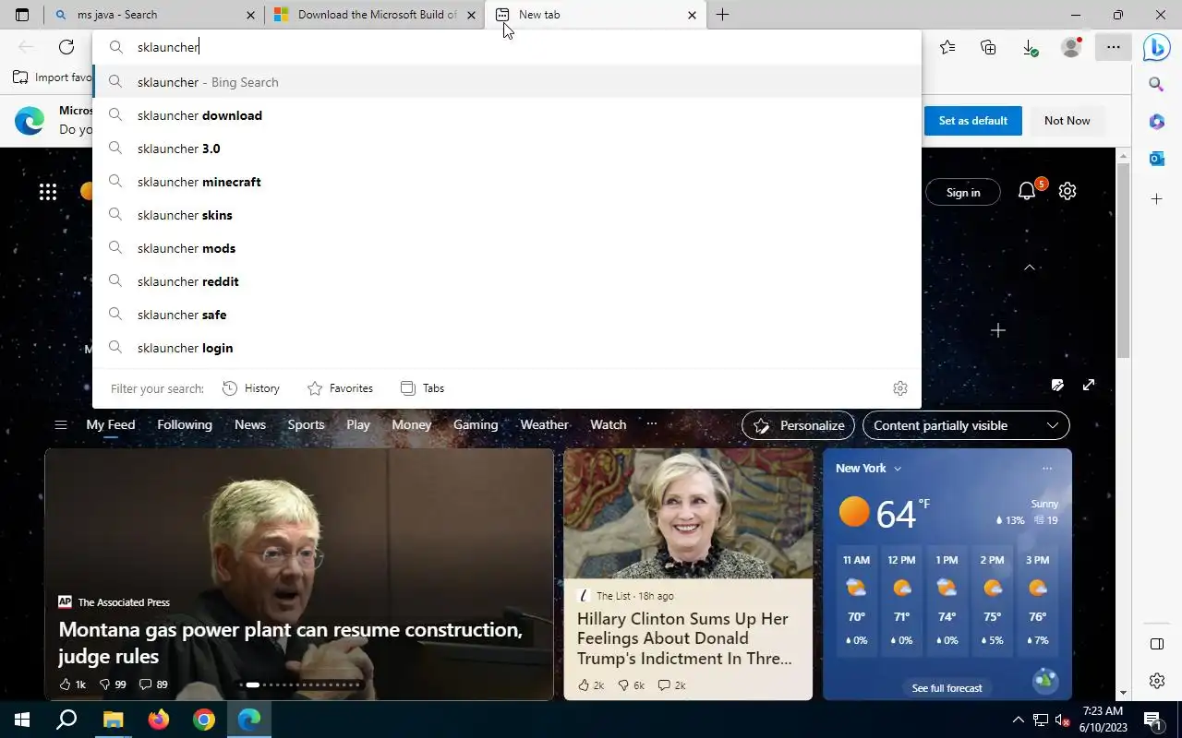Open the Downloads icon in the toolbar
1182x738 pixels.
pyautogui.click(x=1030, y=47)
